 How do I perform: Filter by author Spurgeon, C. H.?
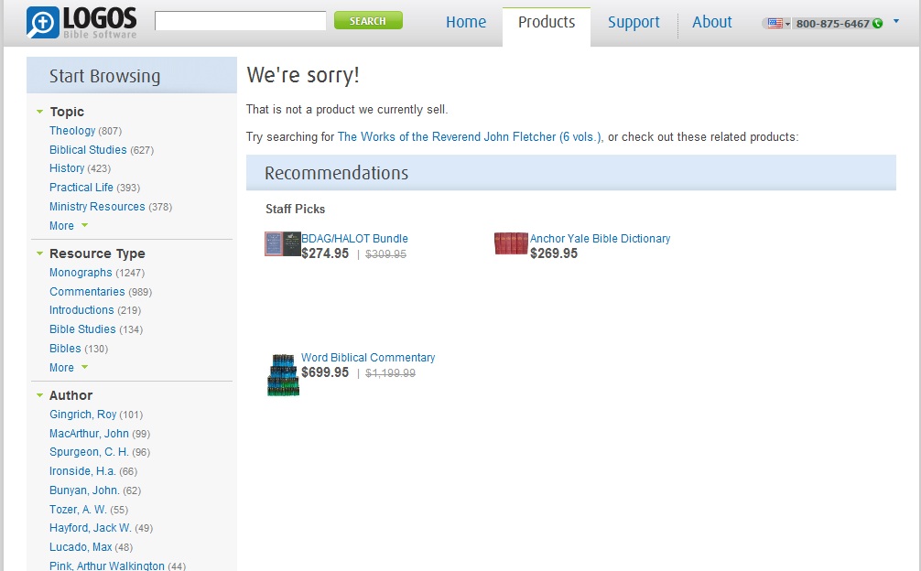[x=89, y=452]
